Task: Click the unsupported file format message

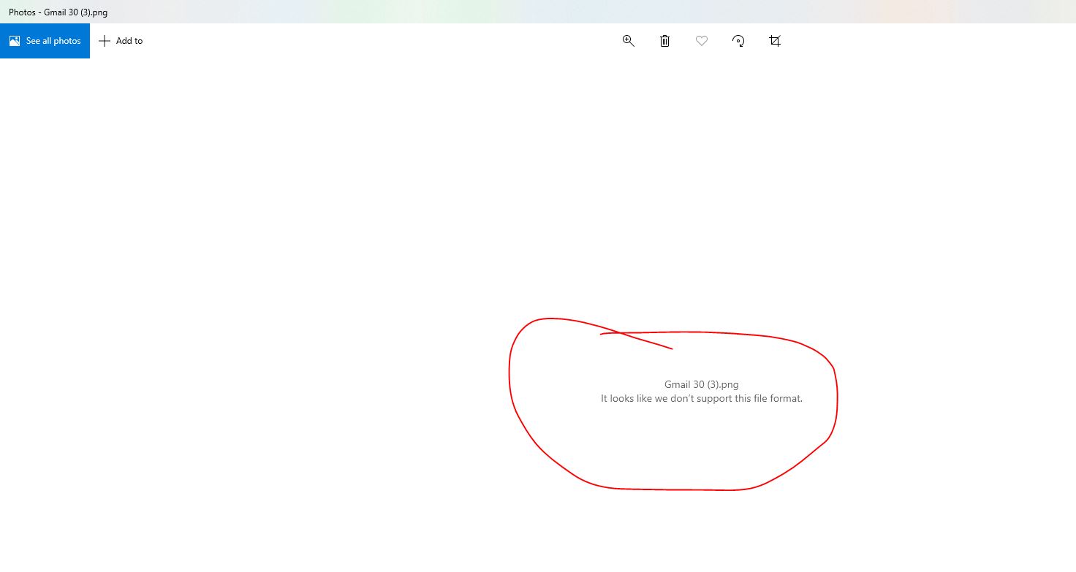Action: tap(702, 398)
